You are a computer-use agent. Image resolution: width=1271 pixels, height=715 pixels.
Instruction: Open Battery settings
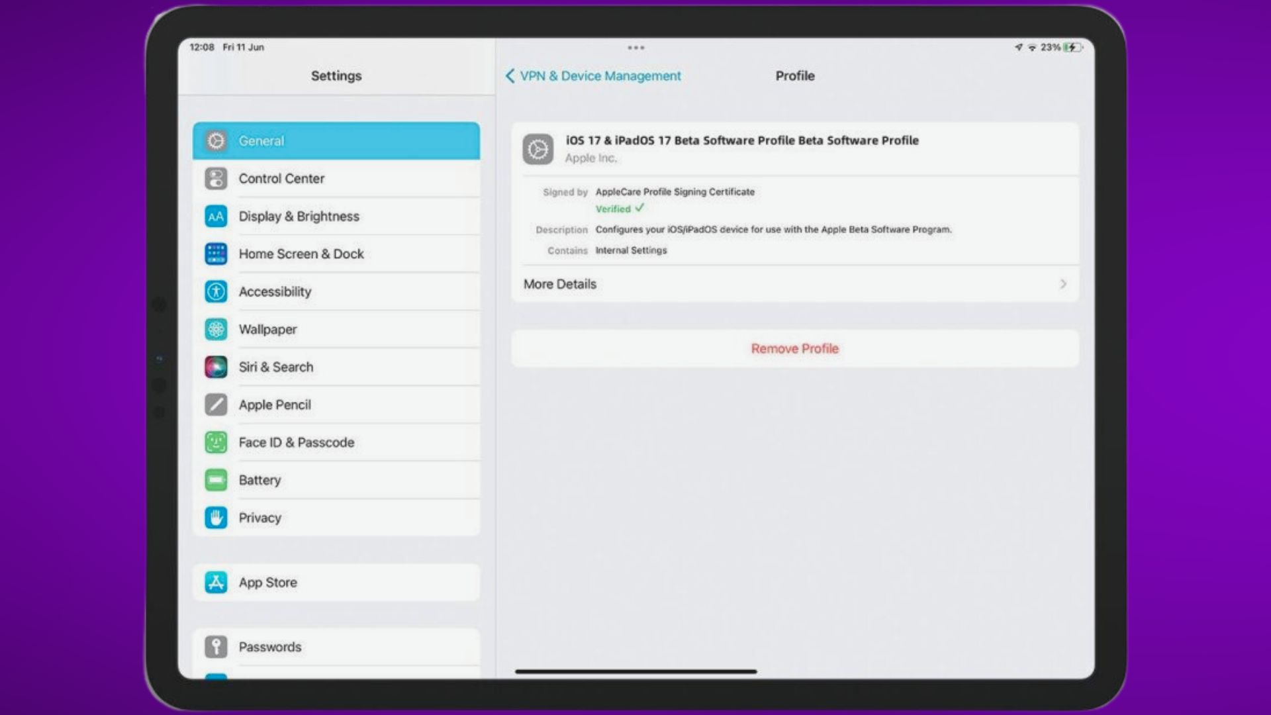point(336,480)
